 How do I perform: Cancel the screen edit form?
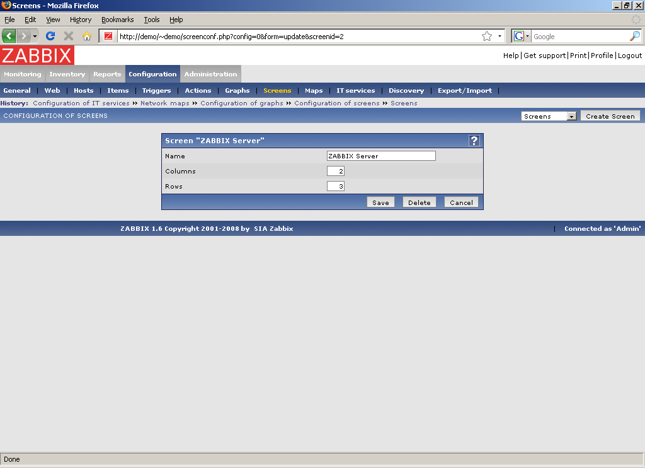(461, 202)
